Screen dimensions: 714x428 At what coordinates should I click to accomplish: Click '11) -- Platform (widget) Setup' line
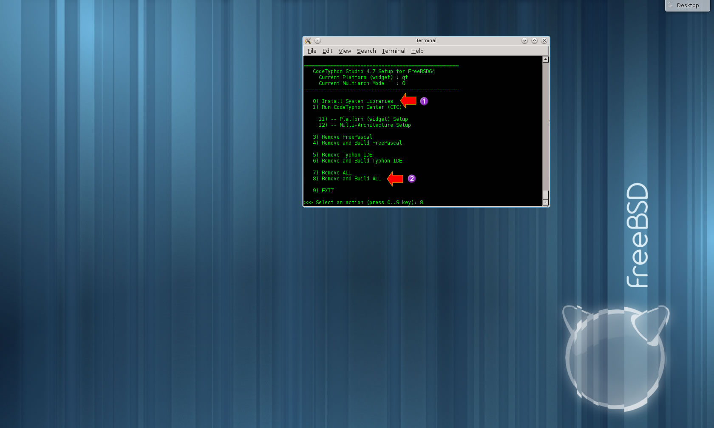pos(363,119)
